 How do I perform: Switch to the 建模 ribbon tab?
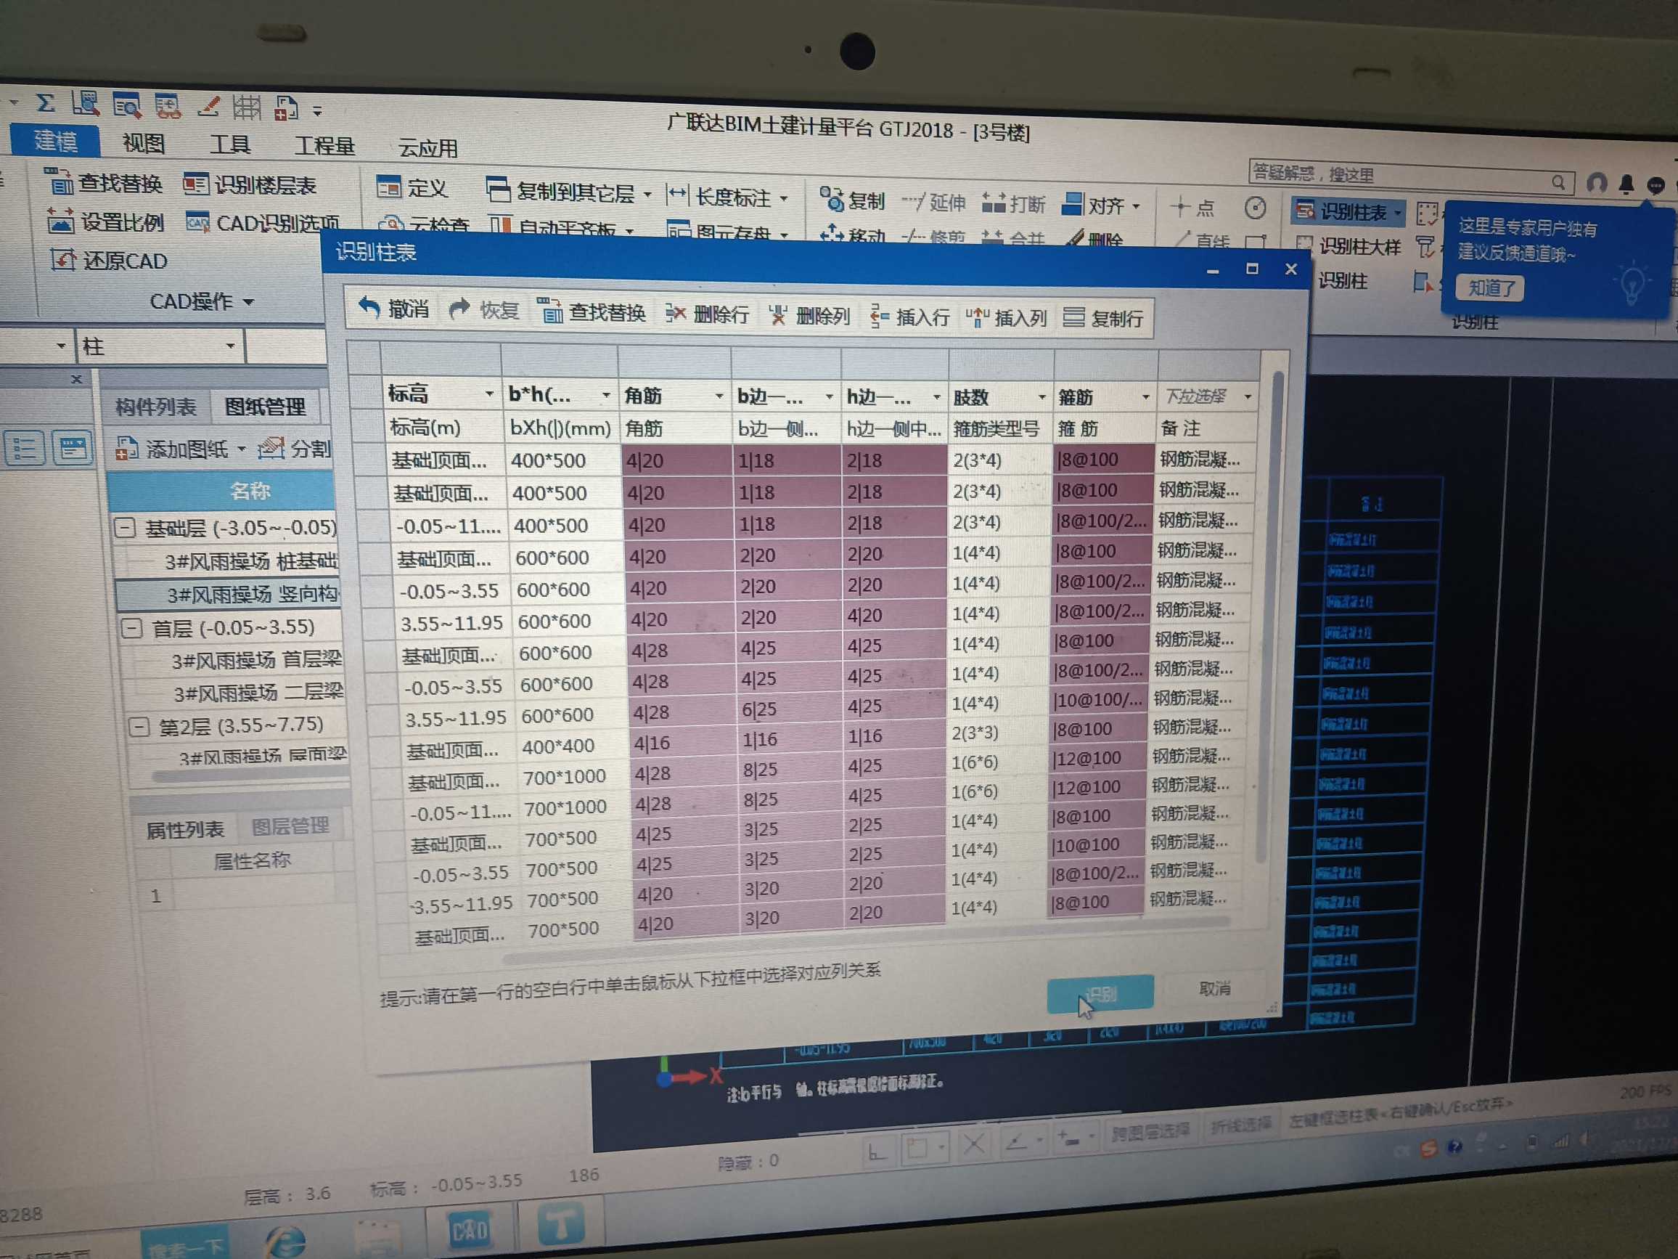point(54,141)
